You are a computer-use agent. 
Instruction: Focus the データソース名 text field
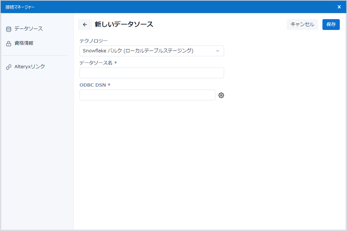click(x=151, y=73)
